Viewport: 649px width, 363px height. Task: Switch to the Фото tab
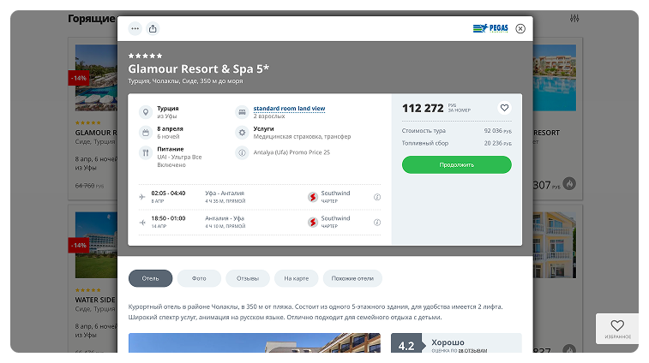point(199,278)
